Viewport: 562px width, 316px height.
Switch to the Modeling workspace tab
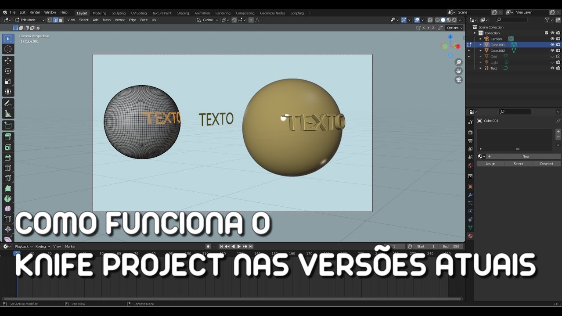point(99,13)
